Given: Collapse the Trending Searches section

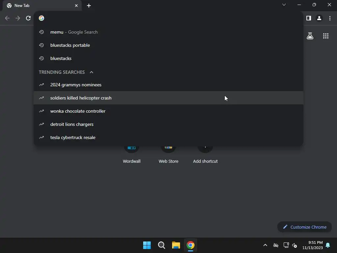Looking at the screenshot, I should click(91, 72).
